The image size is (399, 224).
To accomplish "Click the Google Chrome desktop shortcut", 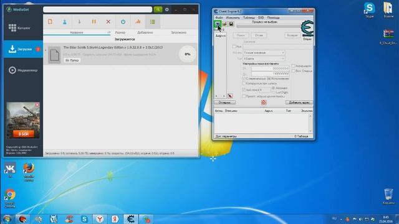I will click(x=10, y=198).
